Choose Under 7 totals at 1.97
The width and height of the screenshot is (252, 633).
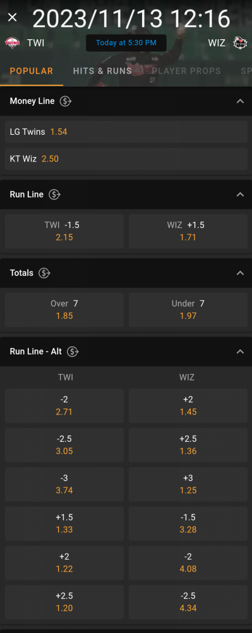pos(188,310)
